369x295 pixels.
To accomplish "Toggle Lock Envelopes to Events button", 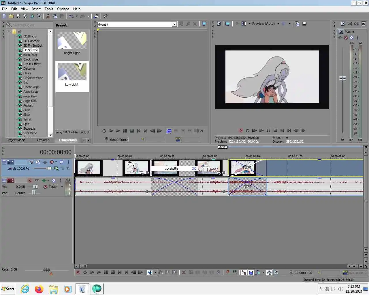I will point(269,272).
